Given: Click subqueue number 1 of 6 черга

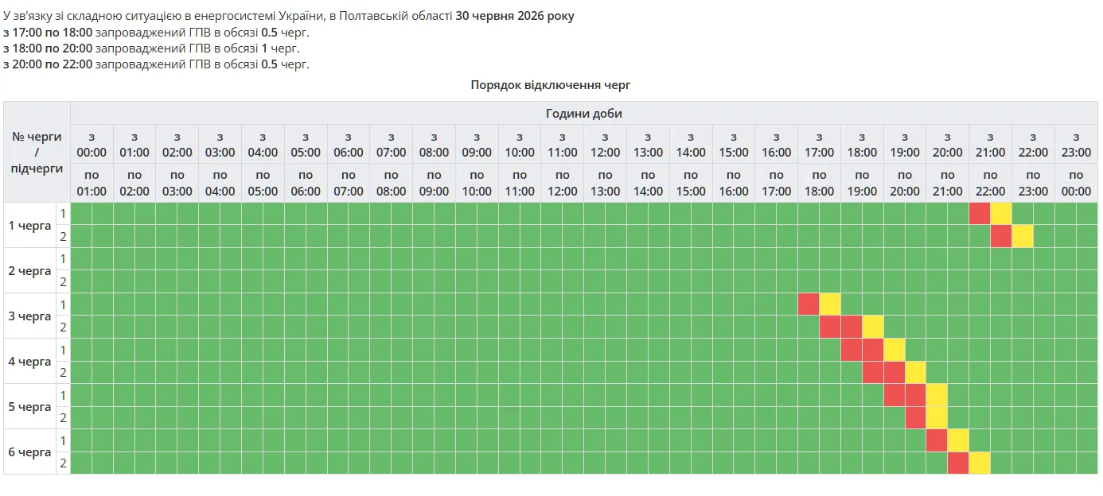Looking at the screenshot, I should pos(64,440).
